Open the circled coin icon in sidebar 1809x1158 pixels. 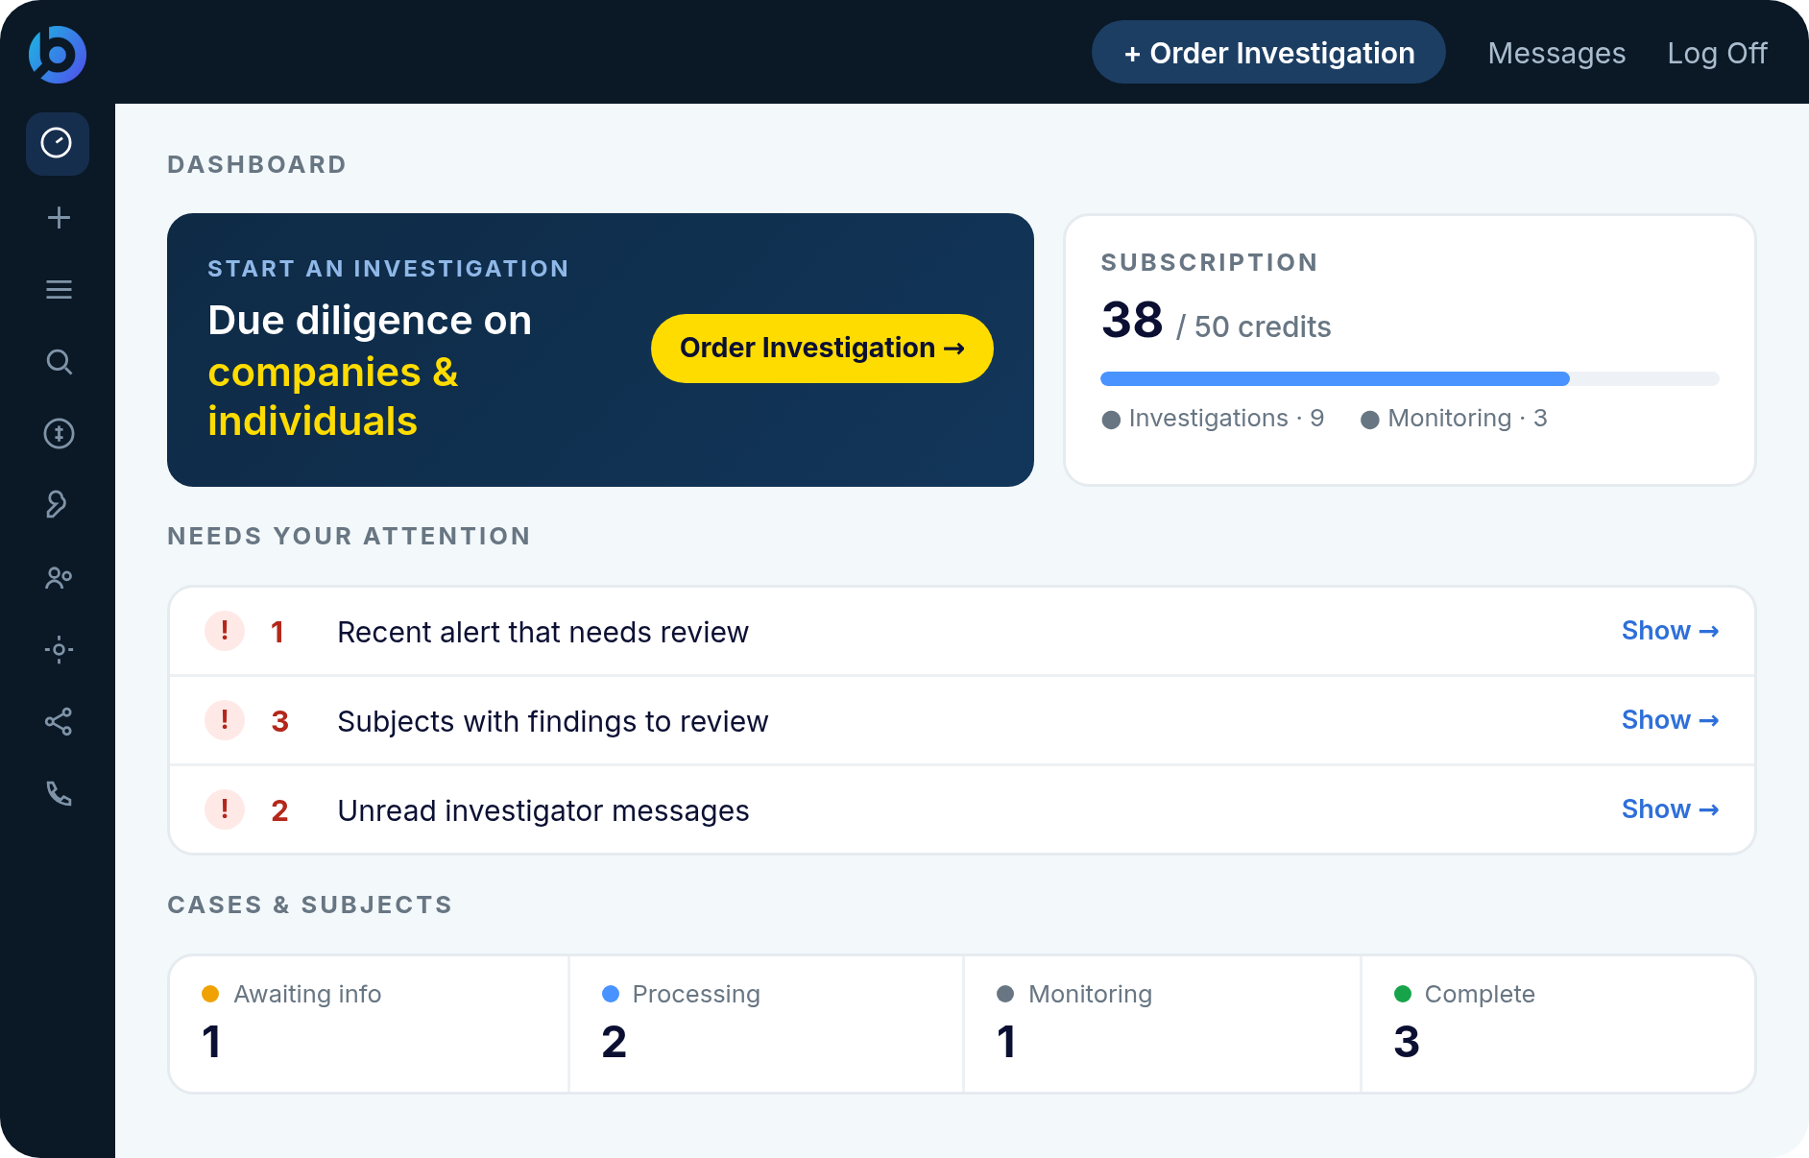point(59,434)
